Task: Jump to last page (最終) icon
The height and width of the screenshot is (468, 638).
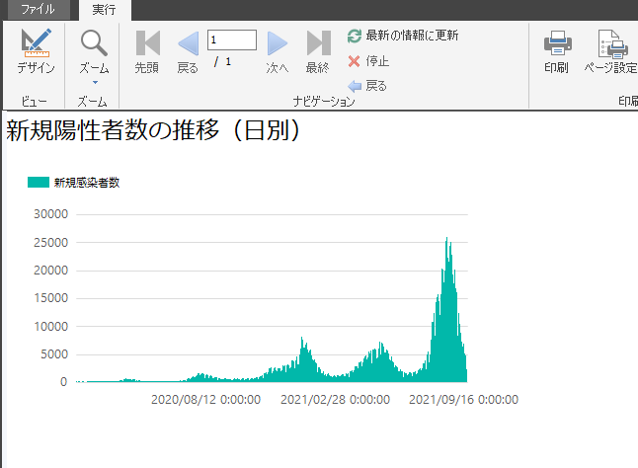Action: [318, 42]
